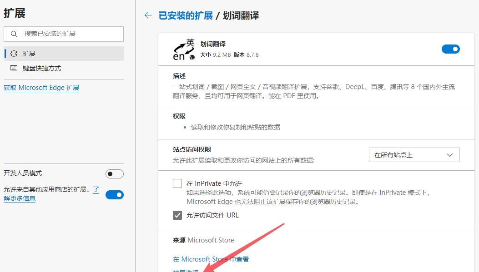Open the 了解更多信息 link

pos(20,198)
